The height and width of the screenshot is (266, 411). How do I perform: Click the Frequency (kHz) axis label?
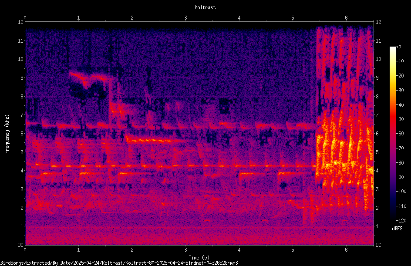click(x=7, y=134)
